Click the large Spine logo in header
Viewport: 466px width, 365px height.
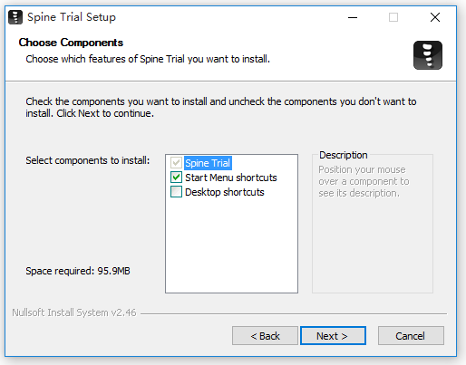coord(428,55)
